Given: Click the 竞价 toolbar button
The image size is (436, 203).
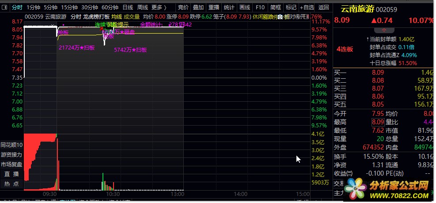Looking at the screenshot, I should (x=183, y=8).
